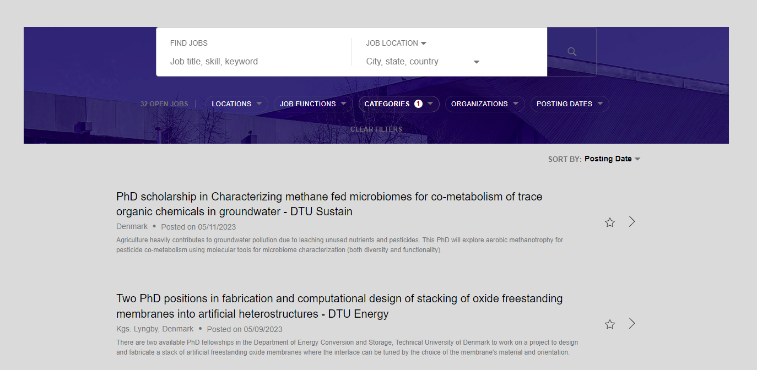The image size is (757, 370).
Task: Open the Organizations filter dropdown
Action: pos(485,104)
